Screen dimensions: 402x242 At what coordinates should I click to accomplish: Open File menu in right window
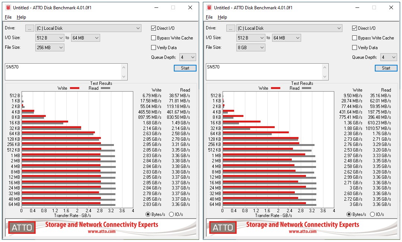[x=209, y=17]
